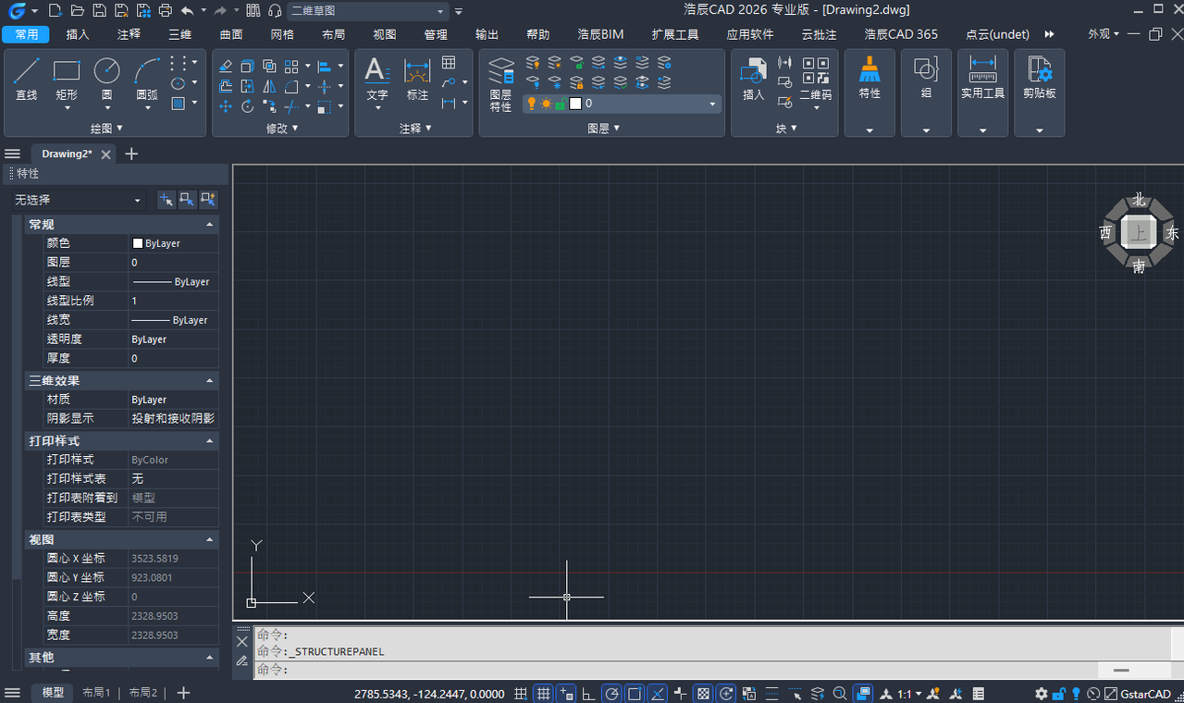This screenshot has height=703, width=1184.
Task: Open the layer dropdown showing 0
Action: point(622,104)
